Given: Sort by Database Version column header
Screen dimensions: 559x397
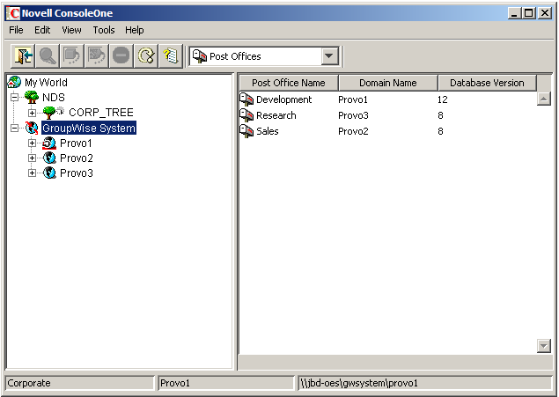Looking at the screenshot, I should 487,83.
